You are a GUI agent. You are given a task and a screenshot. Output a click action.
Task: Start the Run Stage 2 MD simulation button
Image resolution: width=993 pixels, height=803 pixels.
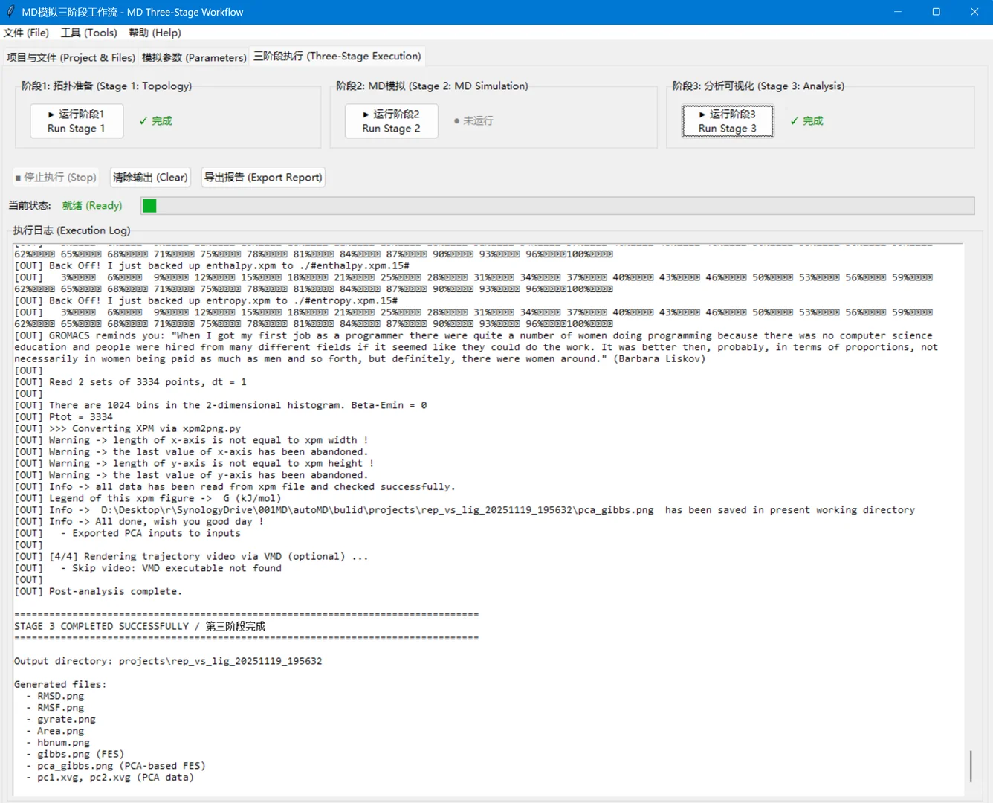pos(391,120)
